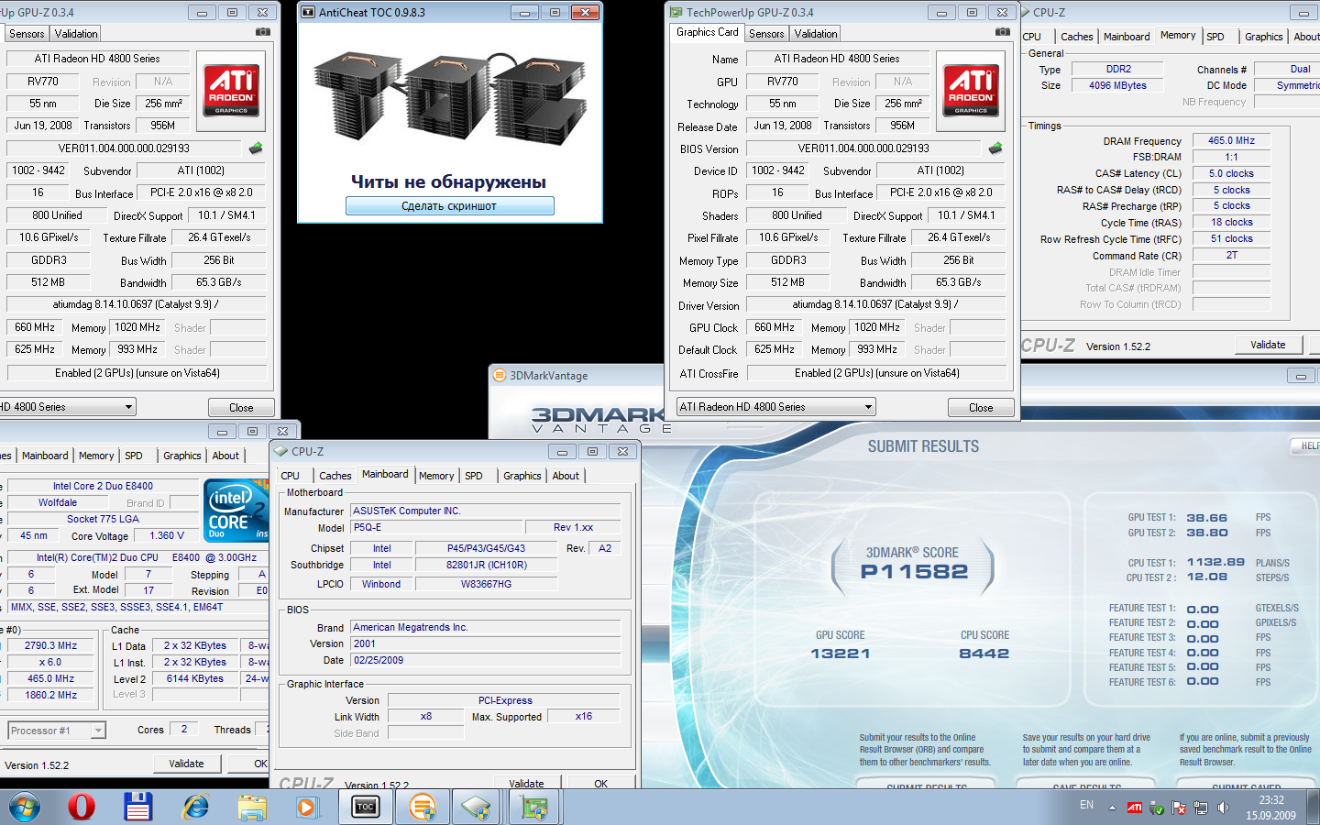Click Intel Core 2 Duo logo in CPU-Z
Screen dimensions: 1320x825
236,509
